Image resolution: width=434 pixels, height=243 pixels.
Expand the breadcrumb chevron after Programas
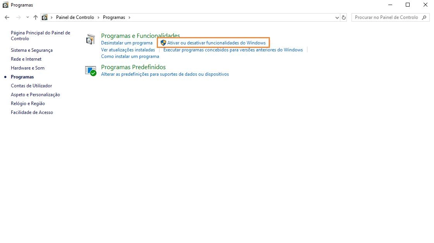point(129,17)
